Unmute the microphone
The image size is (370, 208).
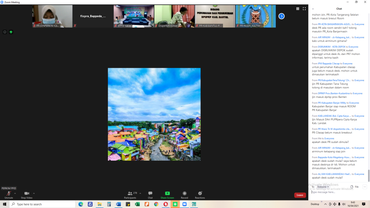tap(8, 194)
